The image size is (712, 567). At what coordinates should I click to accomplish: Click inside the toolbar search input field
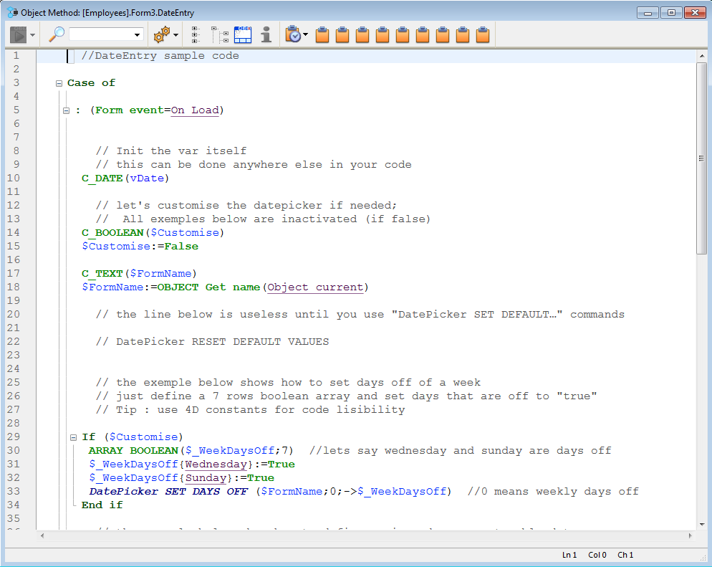point(100,34)
